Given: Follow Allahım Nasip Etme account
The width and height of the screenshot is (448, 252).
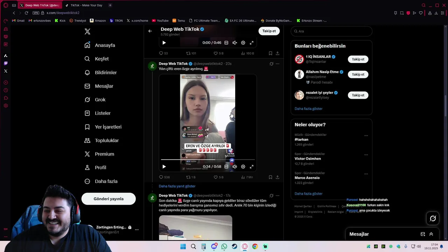Looking at the screenshot, I should click(358, 74).
